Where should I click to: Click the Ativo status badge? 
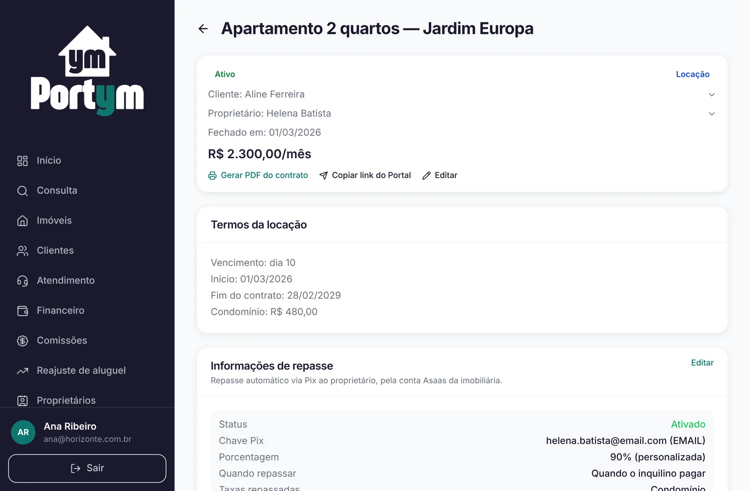tap(225, 75)
